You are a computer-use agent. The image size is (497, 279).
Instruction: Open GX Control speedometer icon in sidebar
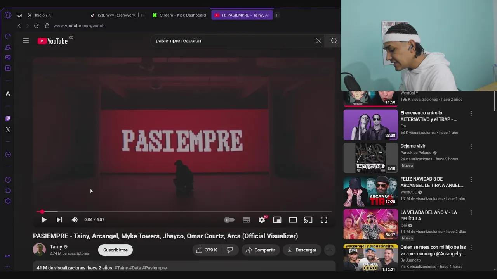click(8, 36)
